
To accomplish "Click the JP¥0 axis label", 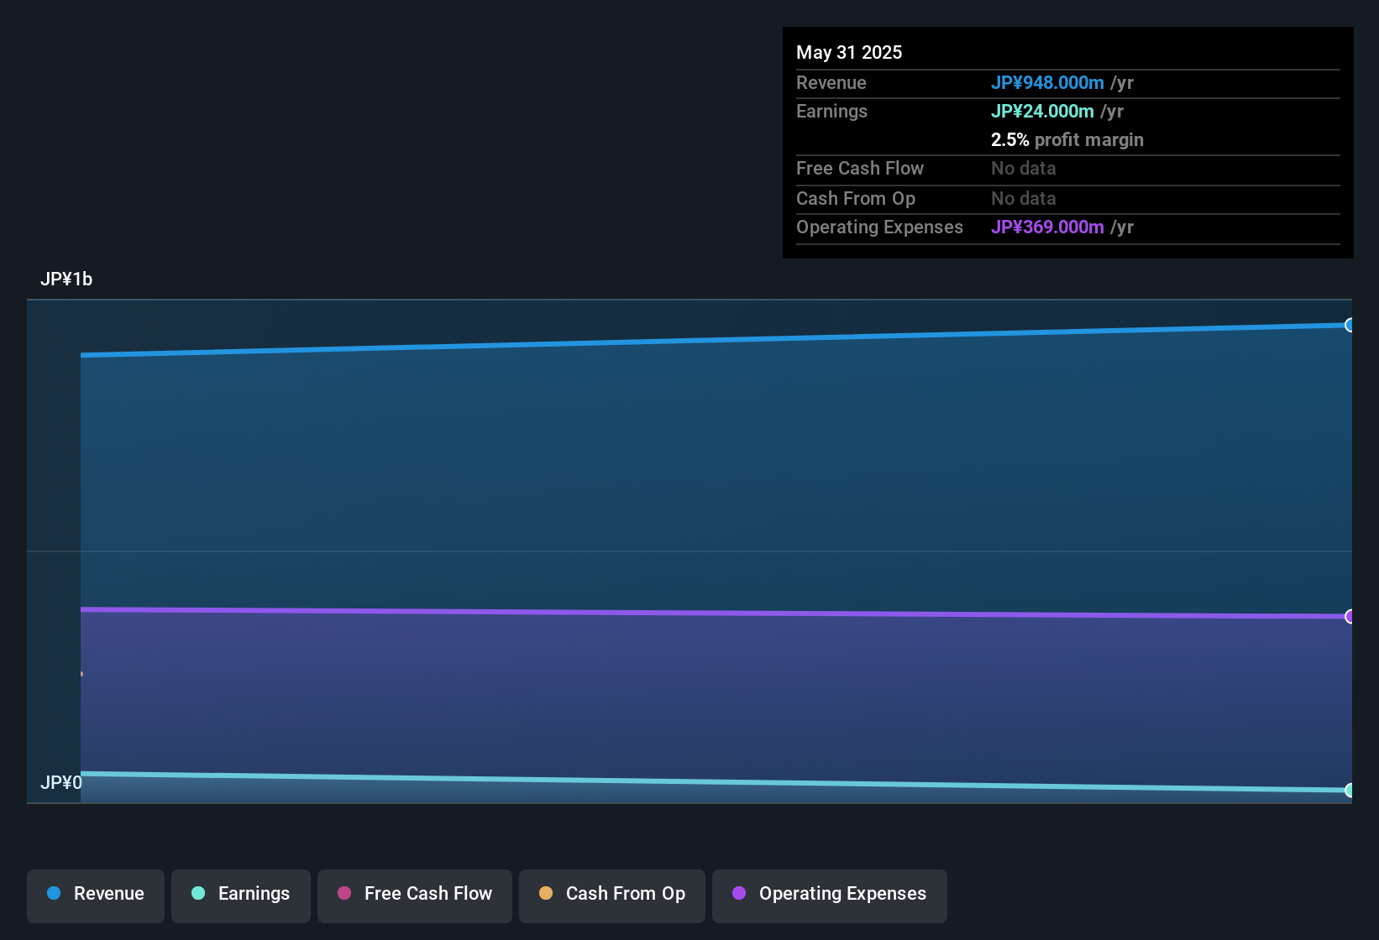I will pyautogui.click(x=61, y=782).
